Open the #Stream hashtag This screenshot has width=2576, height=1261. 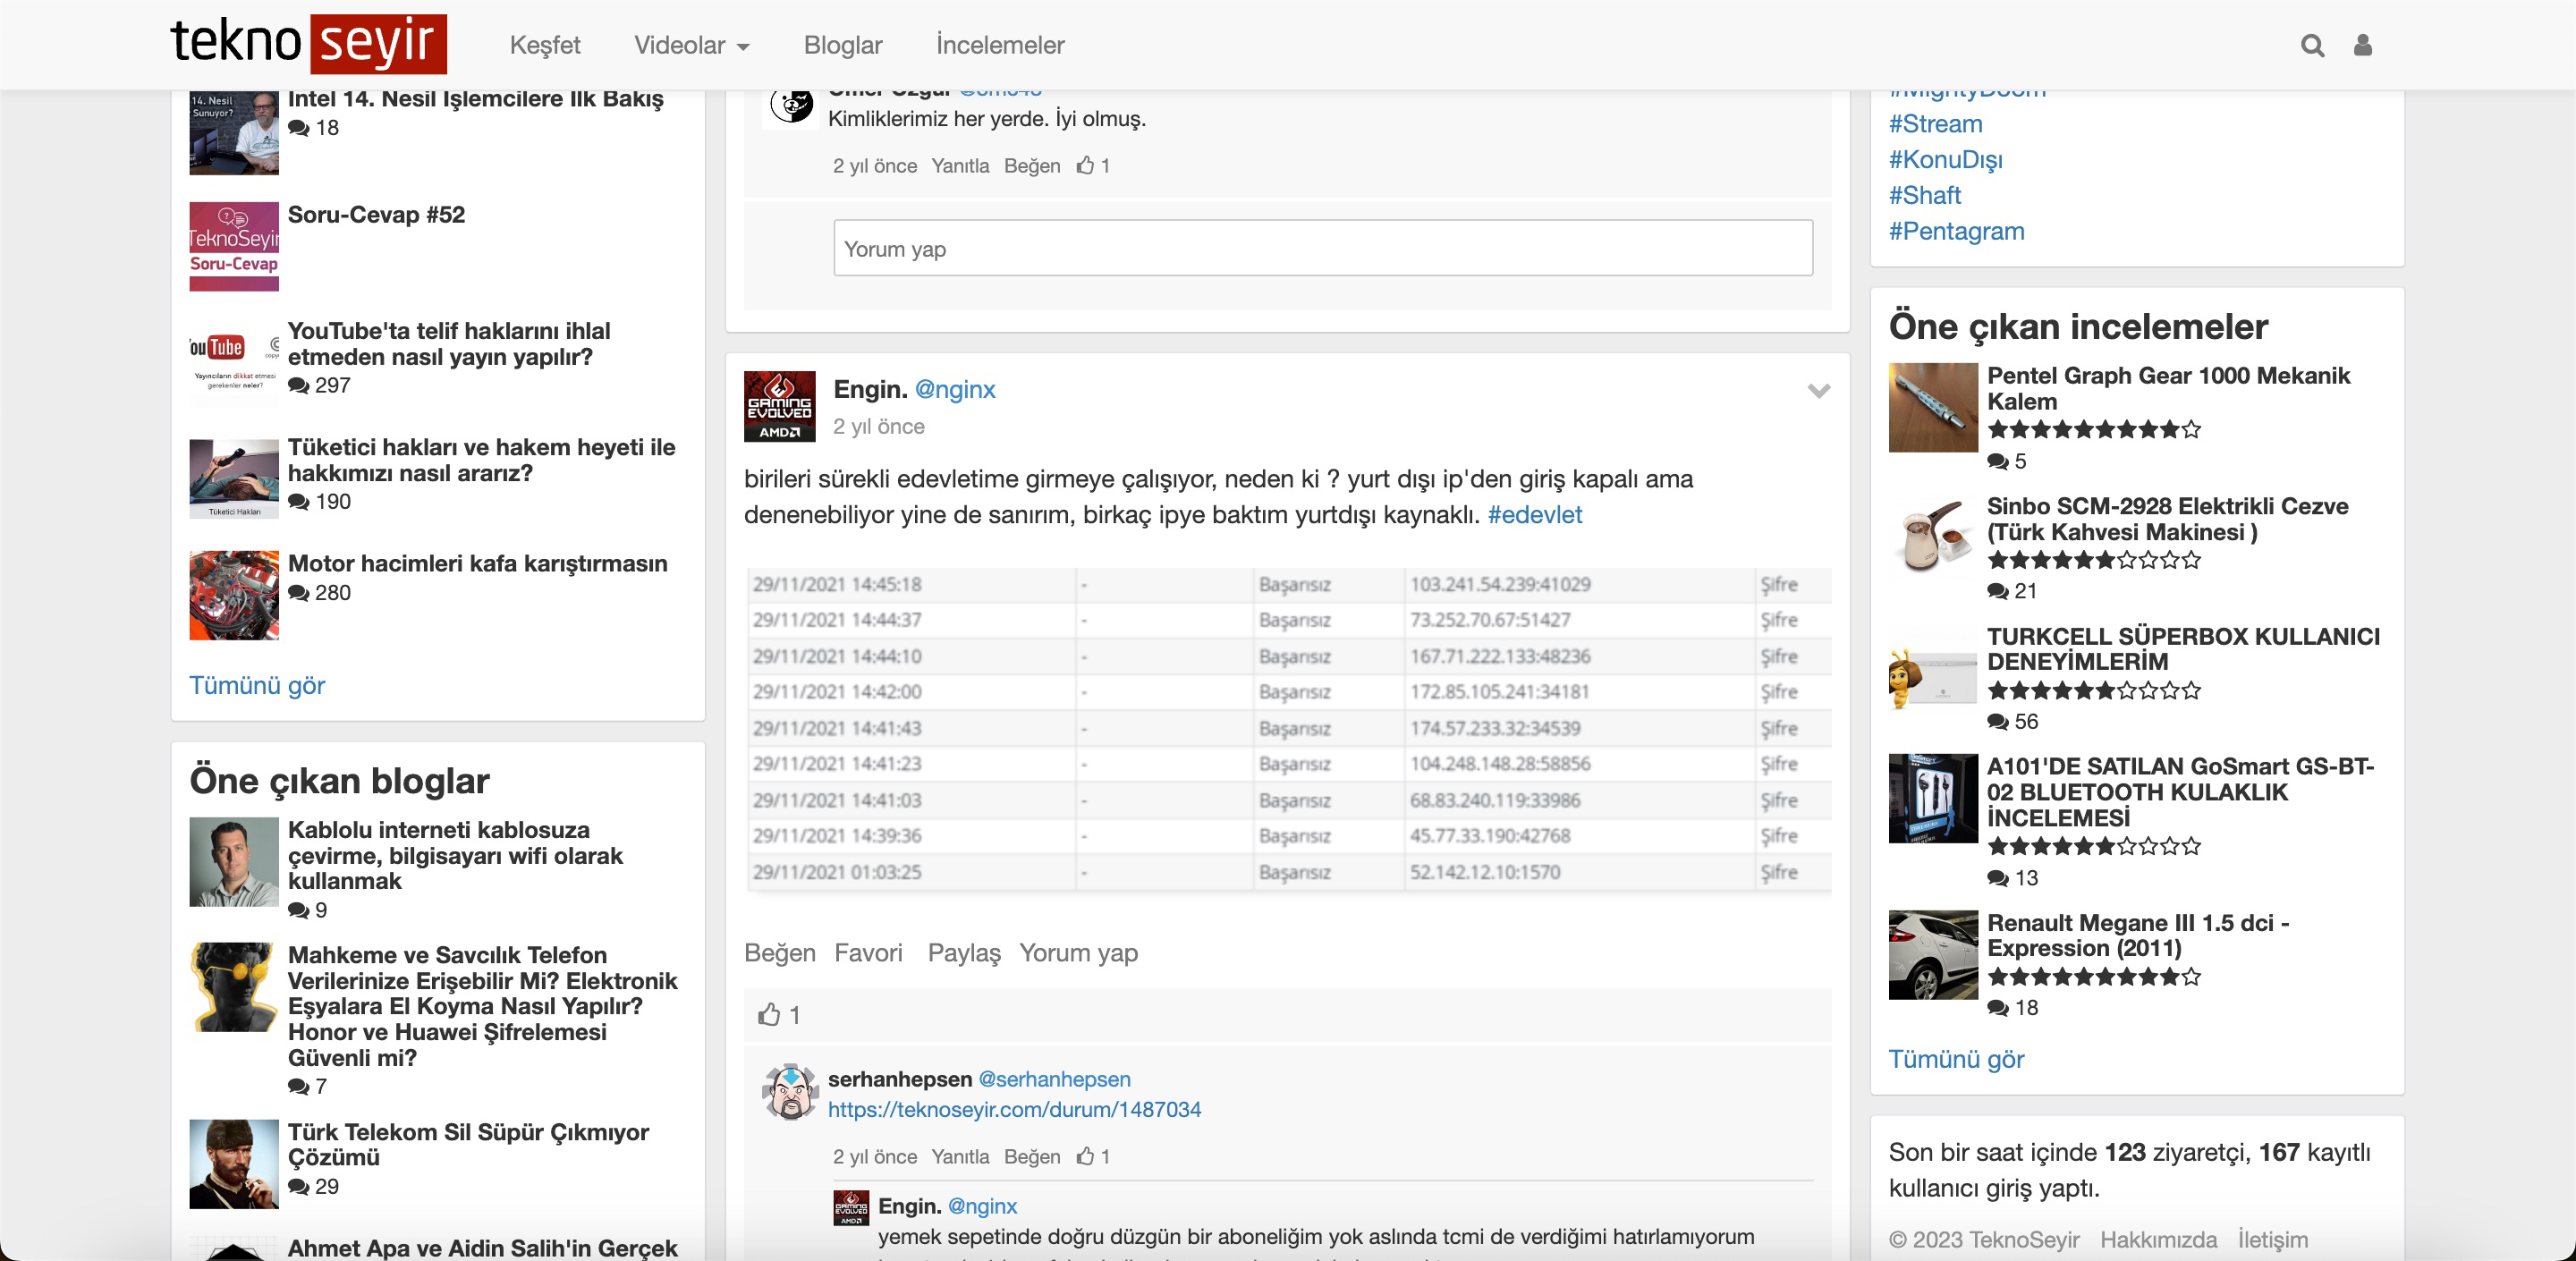(x=1935, y=124)
